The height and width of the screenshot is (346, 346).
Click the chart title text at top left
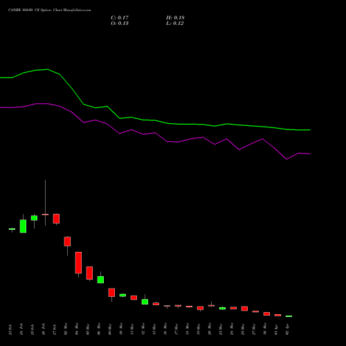click(50, 10)
